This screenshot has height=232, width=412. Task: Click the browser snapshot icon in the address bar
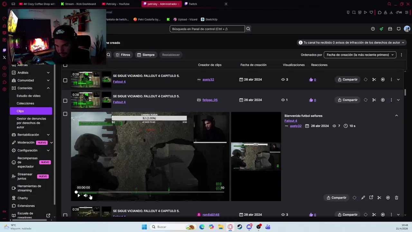pyautogui.click(x=354, y=12)
